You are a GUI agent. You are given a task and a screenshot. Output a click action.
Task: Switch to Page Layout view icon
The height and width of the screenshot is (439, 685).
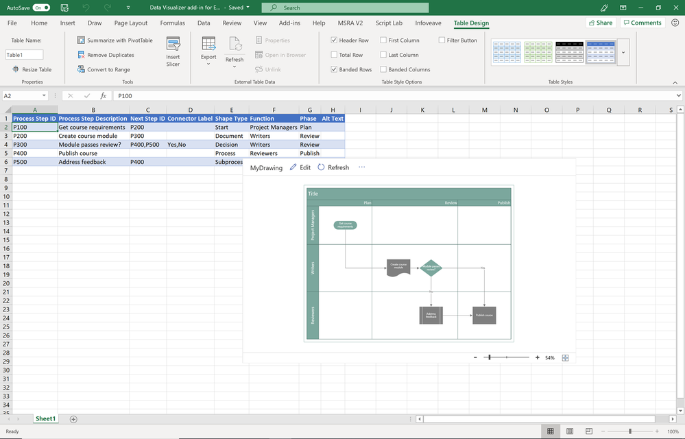coord(570,431)
